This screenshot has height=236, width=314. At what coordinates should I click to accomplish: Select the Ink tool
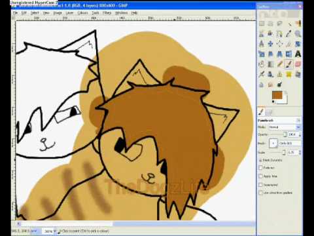[x=270, y=74]
